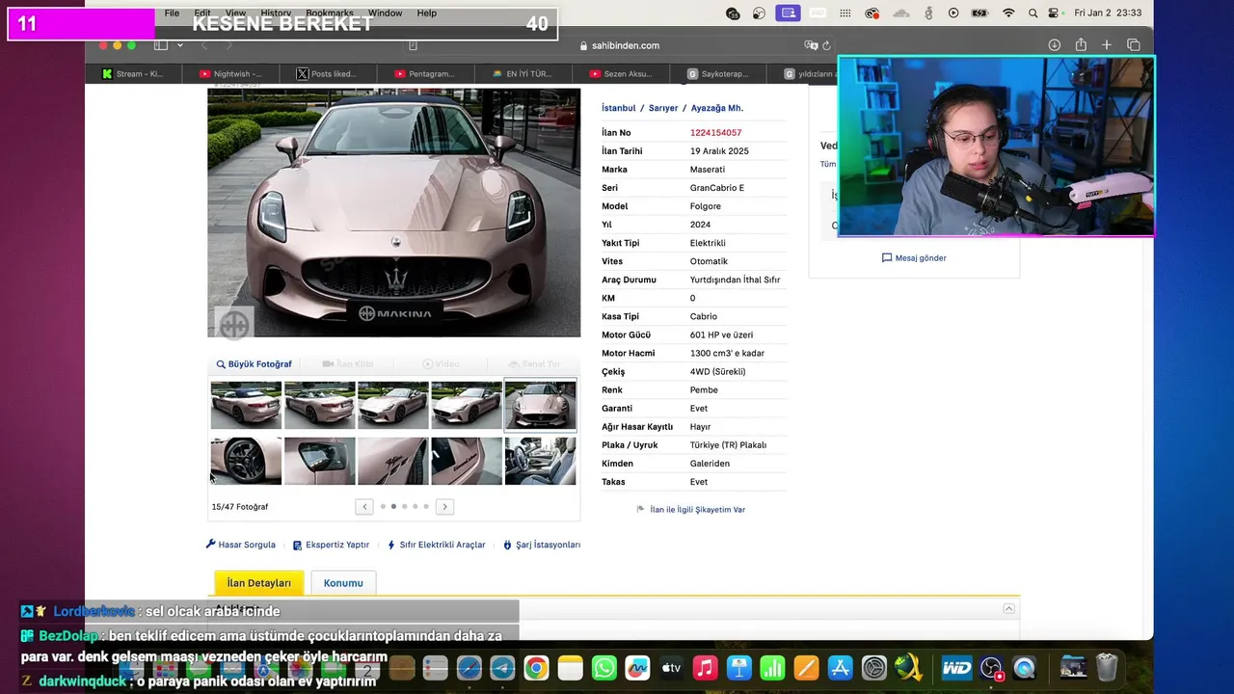Viewport: 1234px width, 694px height.
Task: Click Mesaj gönder button
Action: tap(914, 258)
